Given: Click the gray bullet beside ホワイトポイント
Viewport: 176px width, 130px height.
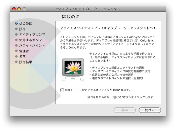Looking at the screenshot, I should click(16, 45).
